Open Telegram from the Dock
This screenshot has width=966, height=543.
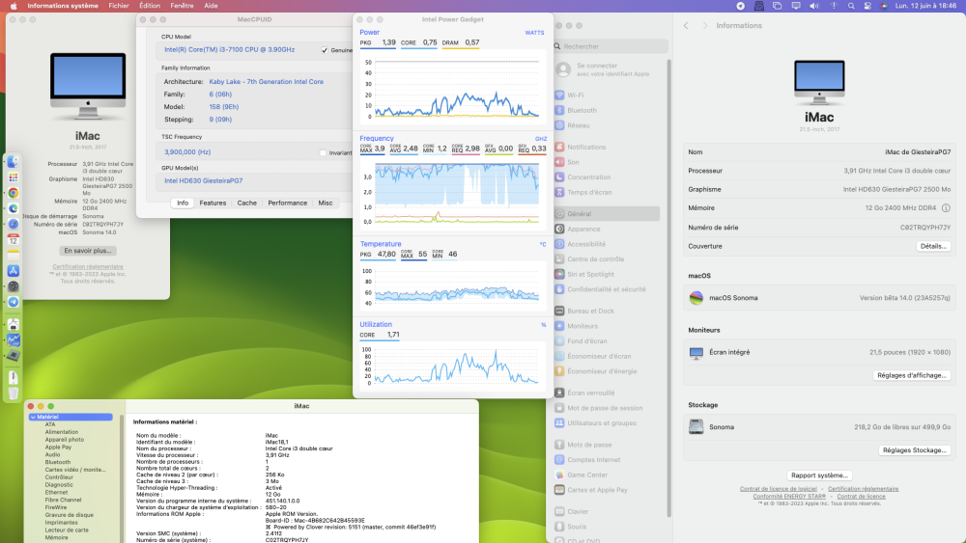coord(13,302)
